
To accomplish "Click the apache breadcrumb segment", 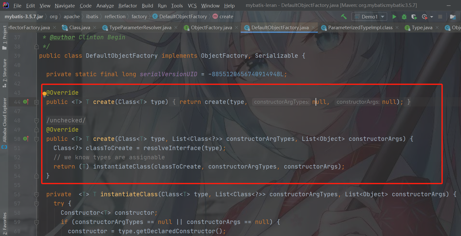I will (x=72, y=17).
